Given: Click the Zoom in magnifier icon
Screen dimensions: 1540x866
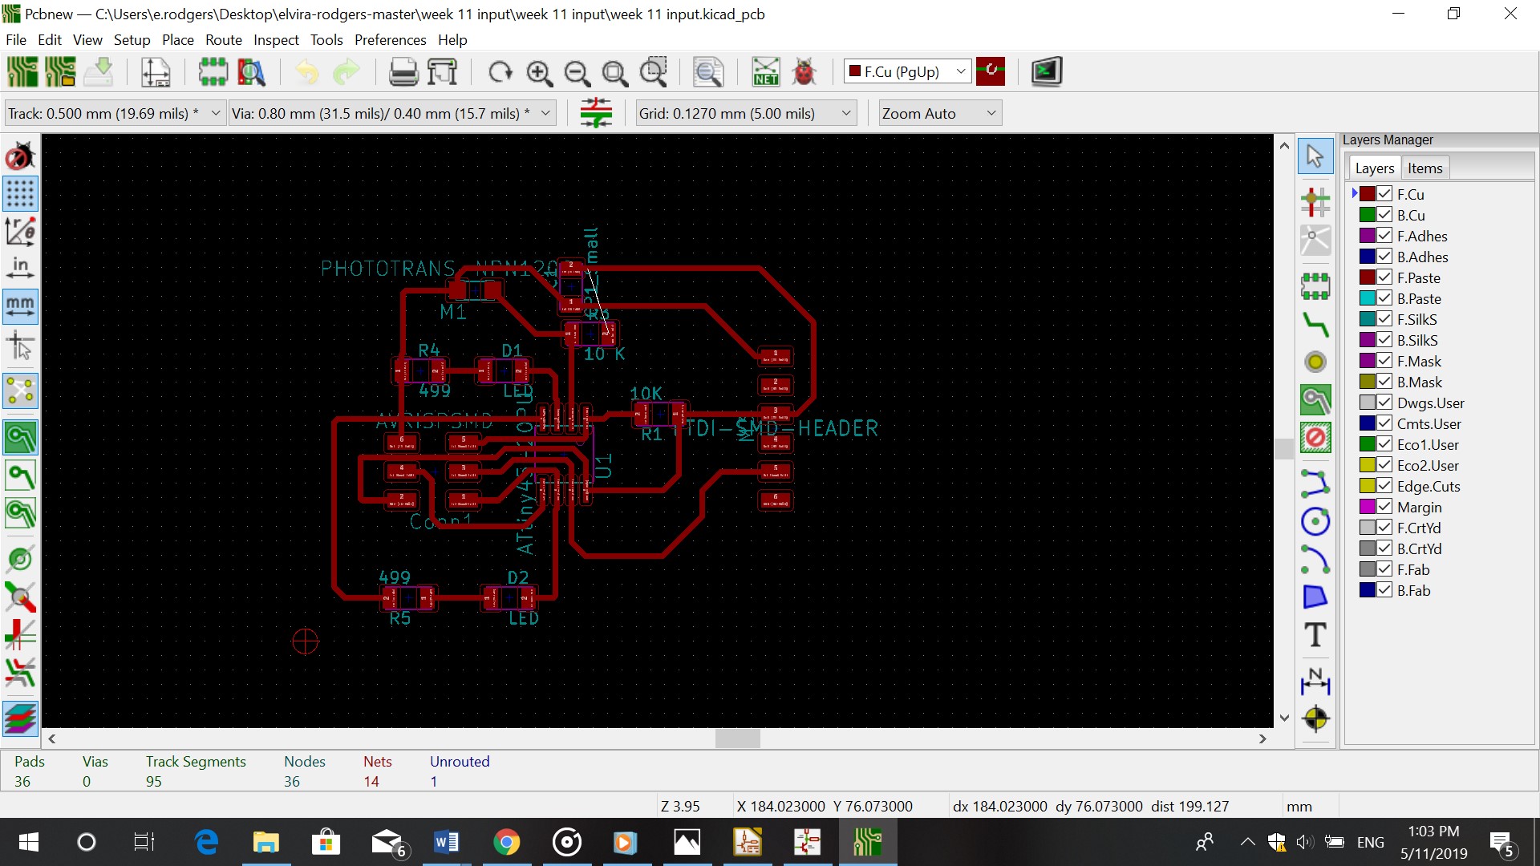Looking at the screenshot, I should [x=539, y=73].
